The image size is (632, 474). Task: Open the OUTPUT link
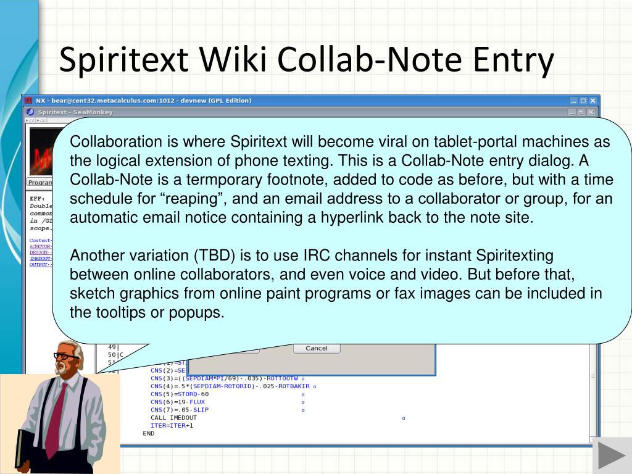[x=40, y=264]
